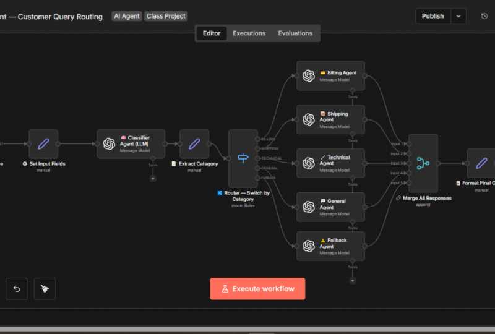
Task: Switch to the Executions tab
Action: coord(249,33)
